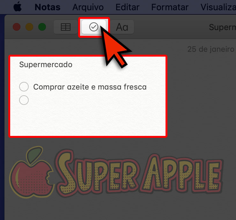Click the 25 de janeiro date label
236x220 pixels.
click(211, 49)
